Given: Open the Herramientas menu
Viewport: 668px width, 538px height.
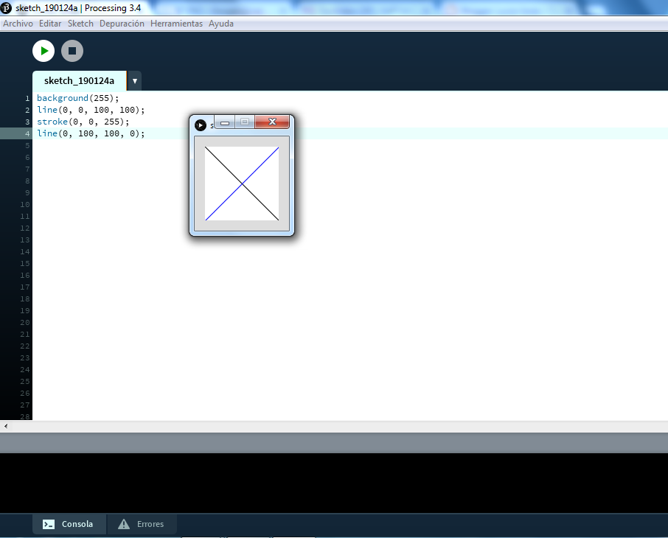Looking at the screenshot, I should coord(176,24).
